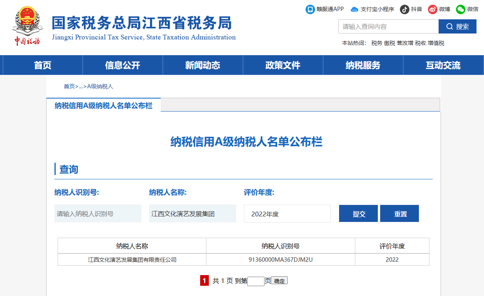This screenshot has height=296, width=484.
Task: Focus the page-number jump input
Action: [256, 281]
